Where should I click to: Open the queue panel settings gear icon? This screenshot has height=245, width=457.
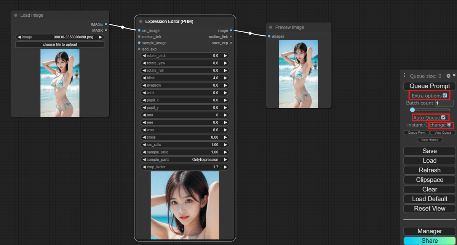pyautogui.click(x=448, y=76)
